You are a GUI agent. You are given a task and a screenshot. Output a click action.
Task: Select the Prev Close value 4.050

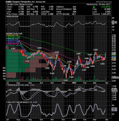coord(21,14)
